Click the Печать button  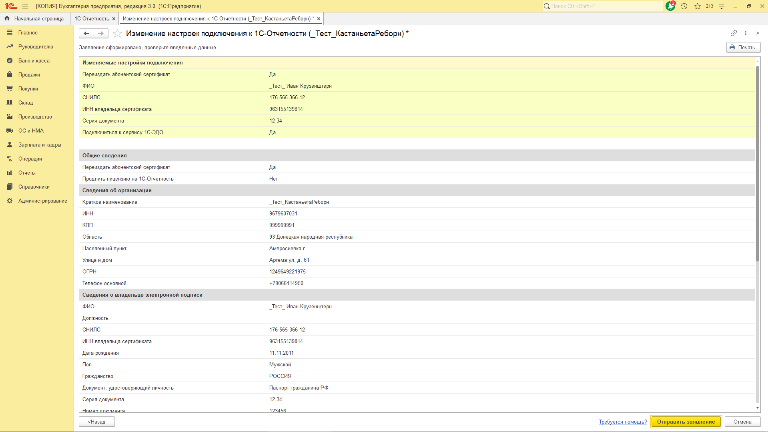pos(743,47)
